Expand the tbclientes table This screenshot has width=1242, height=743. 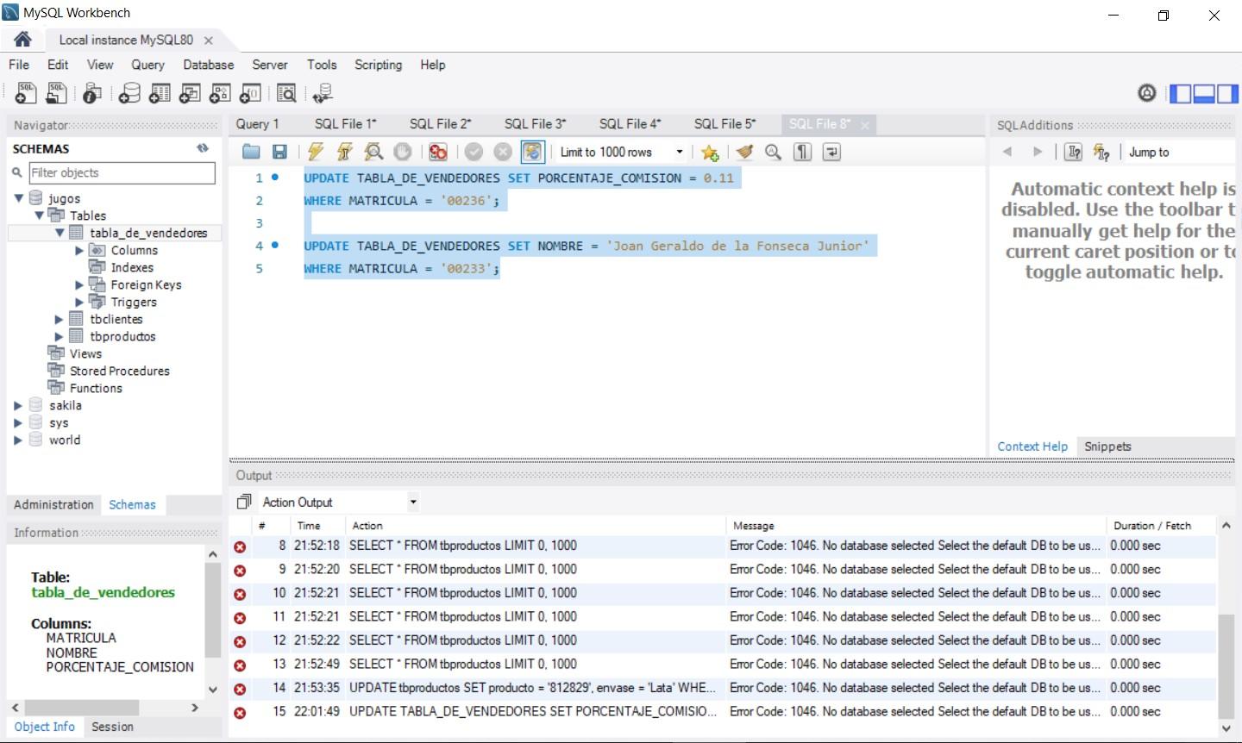coord(60,319)
